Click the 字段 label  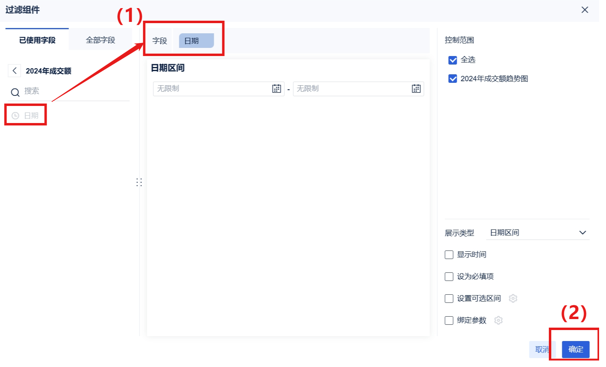tap(160, 41)
